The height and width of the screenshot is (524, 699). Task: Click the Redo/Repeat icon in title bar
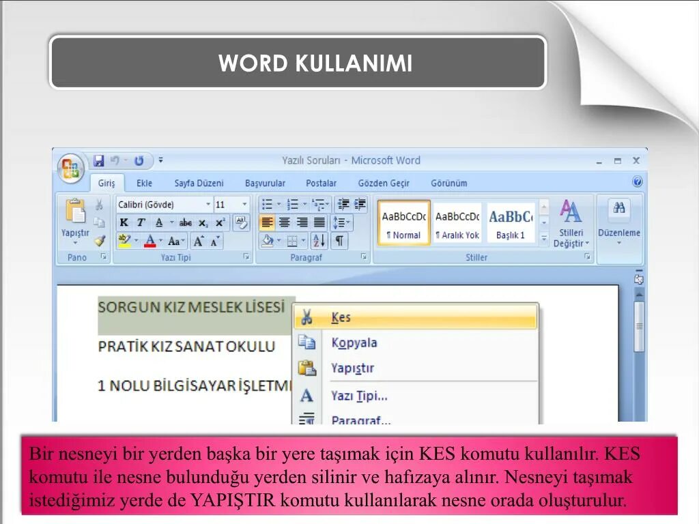point(139,160)
